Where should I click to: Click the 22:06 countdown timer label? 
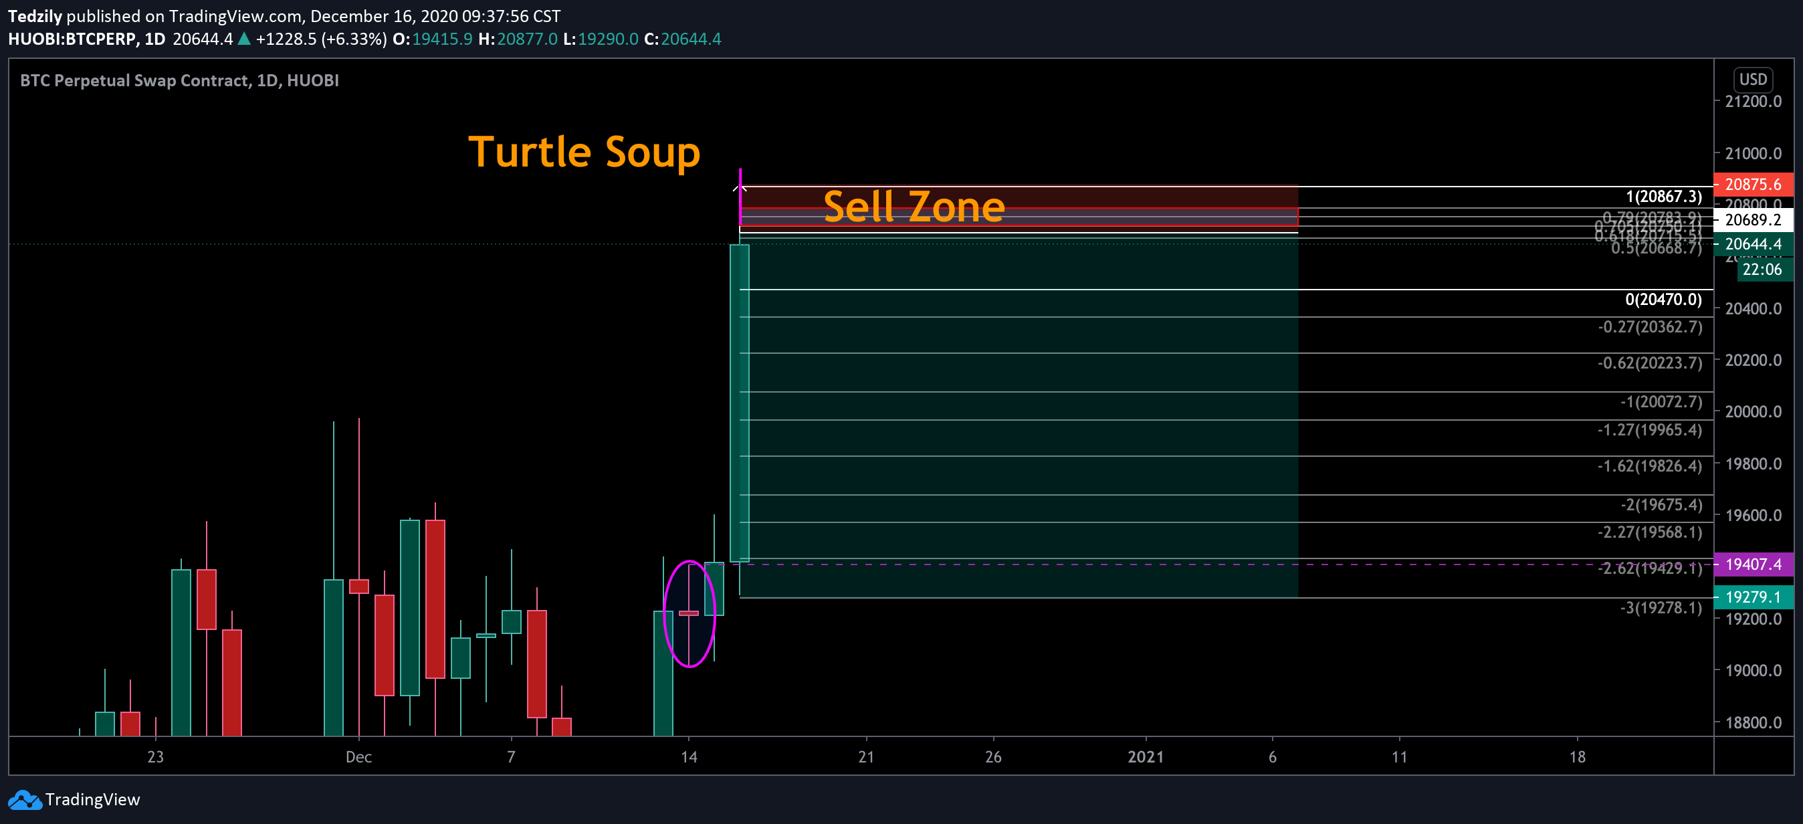tap(1764, 270)
